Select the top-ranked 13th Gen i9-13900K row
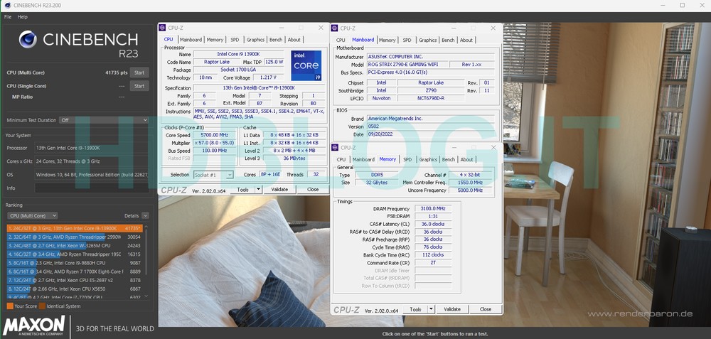Viewport: 711px width, 339px height. point(75,228)
